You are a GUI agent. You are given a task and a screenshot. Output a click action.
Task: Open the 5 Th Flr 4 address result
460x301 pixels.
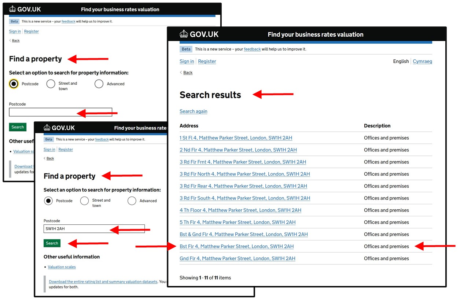(237, 222)
